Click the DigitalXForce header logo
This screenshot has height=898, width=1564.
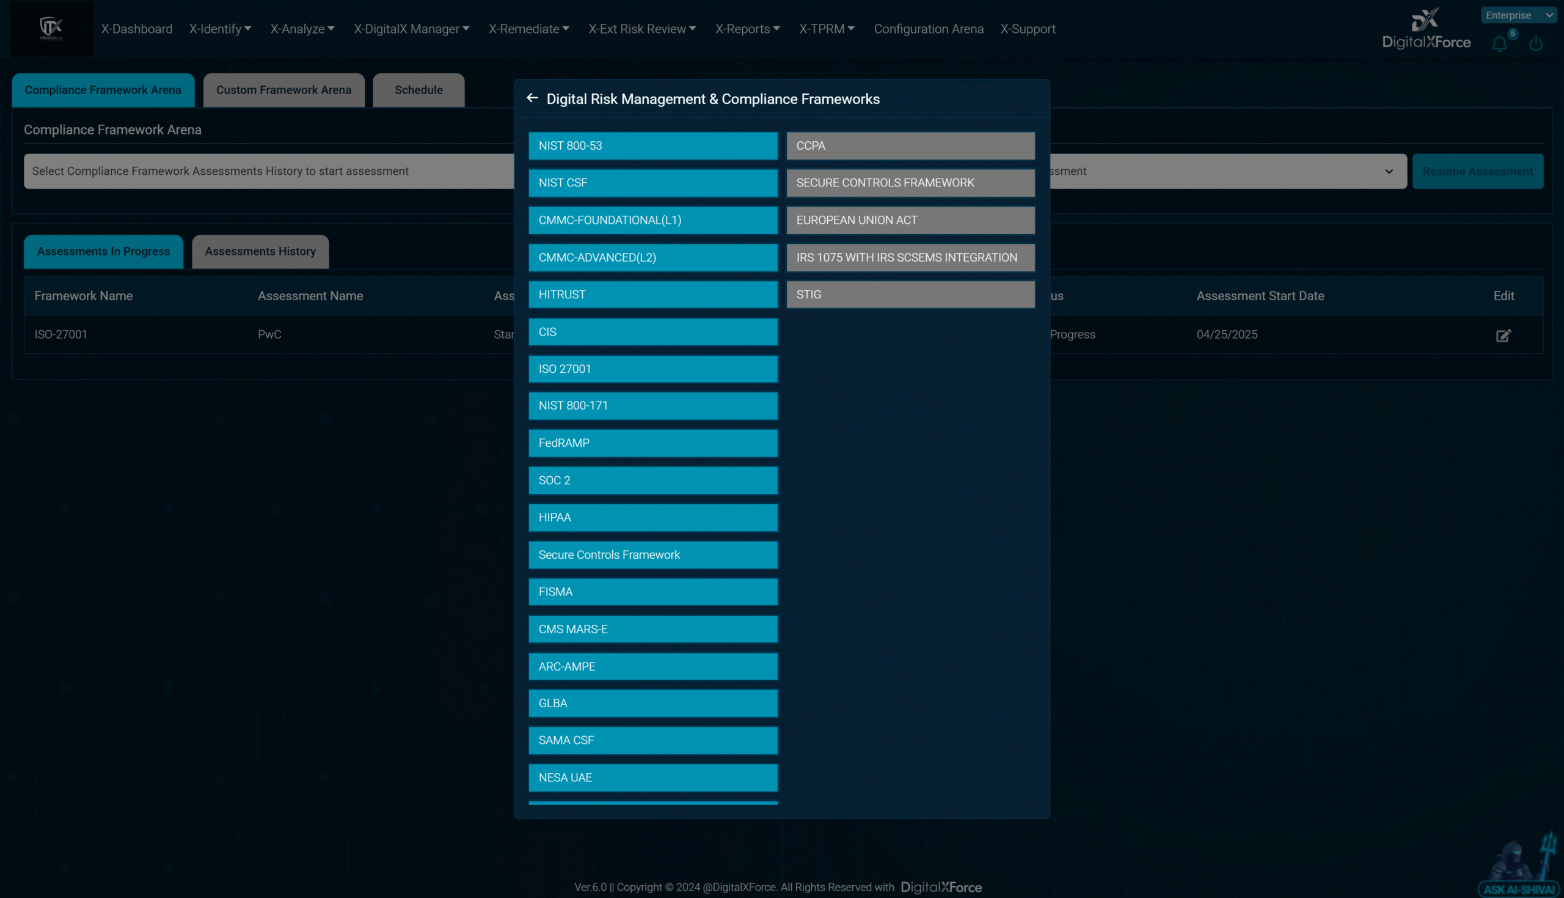click(x=1426, y=28)
